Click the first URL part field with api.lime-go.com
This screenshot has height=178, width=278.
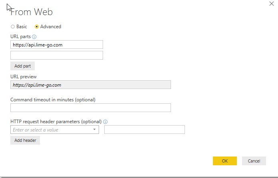pos(57,44)
